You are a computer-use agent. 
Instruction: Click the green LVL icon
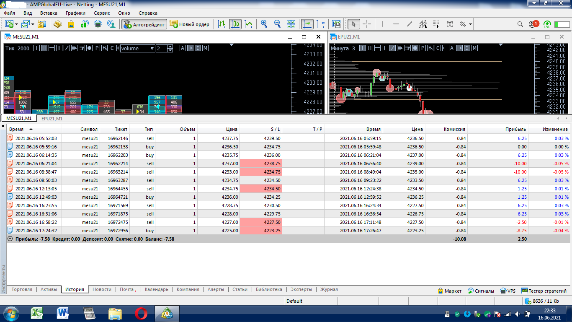(x=547, y=24)
